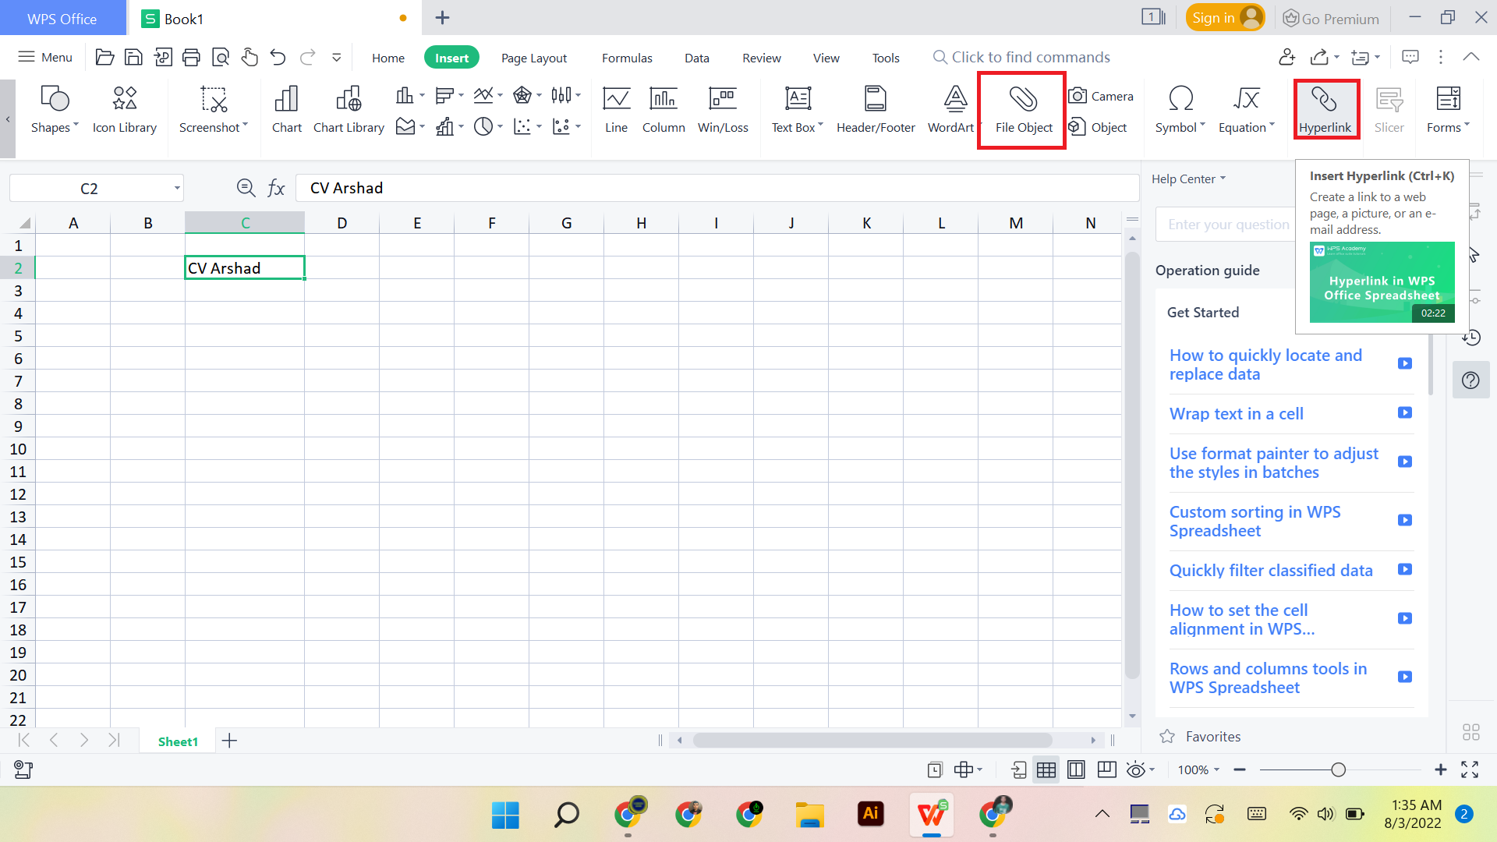Insert a Hyperlink

point(1325,109)
